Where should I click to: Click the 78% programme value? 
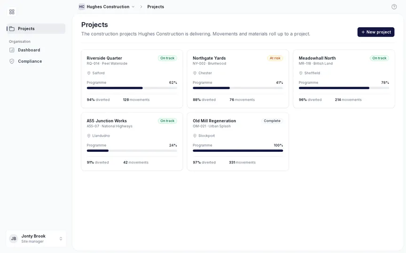click(385, 82)
